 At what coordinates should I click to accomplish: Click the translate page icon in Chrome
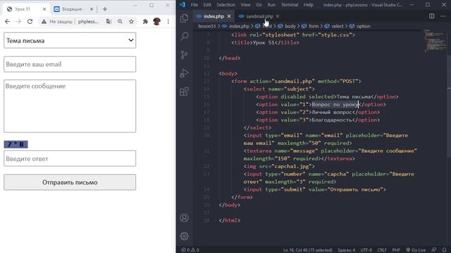(x=109, y=22)
